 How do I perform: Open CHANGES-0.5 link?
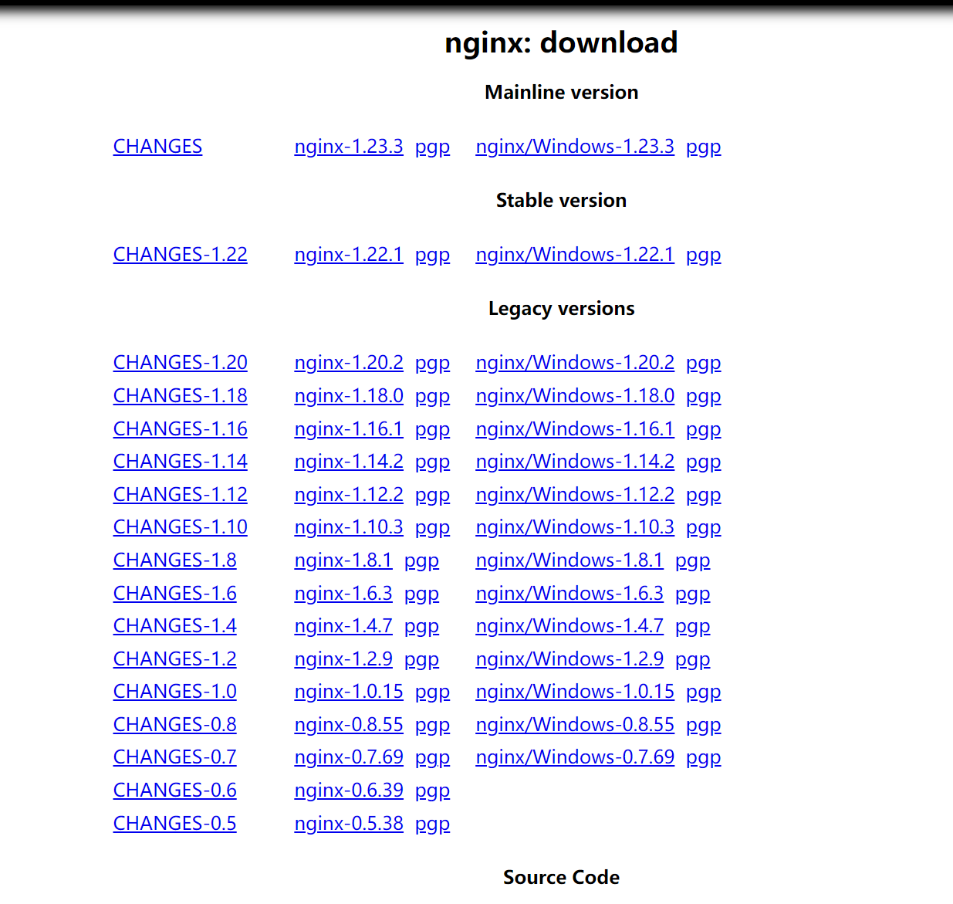click(x=175, y=824)
